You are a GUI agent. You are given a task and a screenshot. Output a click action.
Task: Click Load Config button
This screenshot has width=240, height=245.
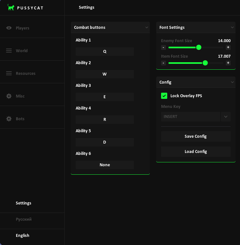click(196, 152)
